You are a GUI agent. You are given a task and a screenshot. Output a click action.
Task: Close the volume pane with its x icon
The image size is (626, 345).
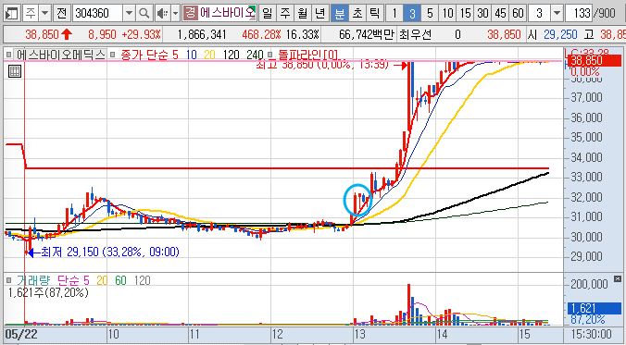[618, 278]
